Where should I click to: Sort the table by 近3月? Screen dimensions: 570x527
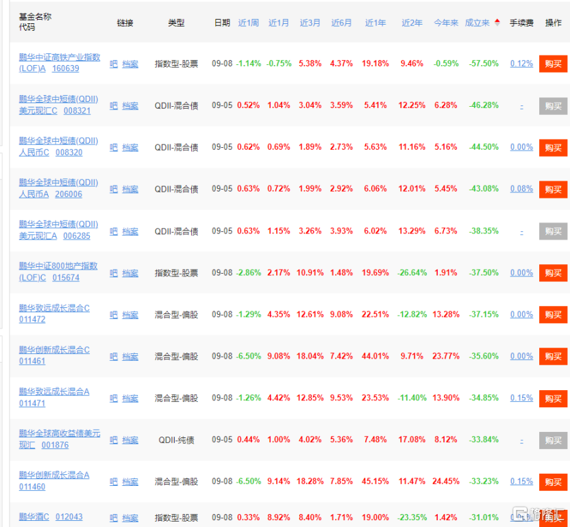(x=310, y=23)
